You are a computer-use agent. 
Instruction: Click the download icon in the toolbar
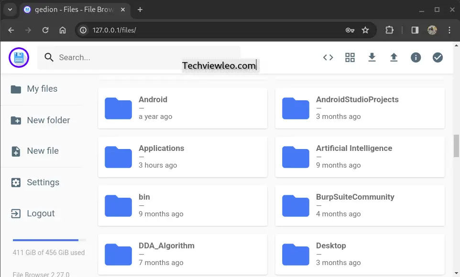click(x=372, y=57)
